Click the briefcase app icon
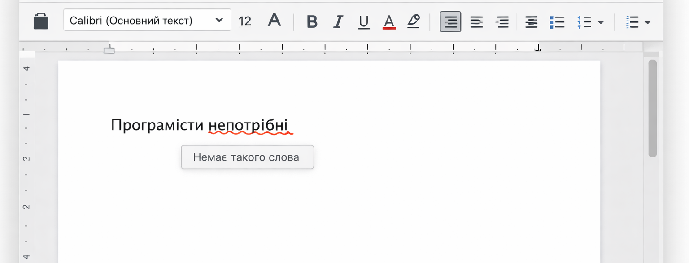 (x=41, y=21)
